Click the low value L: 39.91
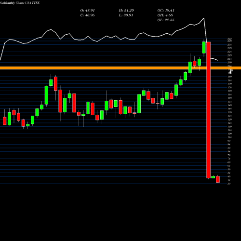241x241 pixels. 126,15
